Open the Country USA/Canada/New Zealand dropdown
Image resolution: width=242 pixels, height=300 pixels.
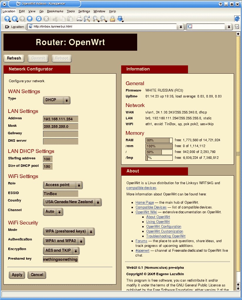(72, 202)
